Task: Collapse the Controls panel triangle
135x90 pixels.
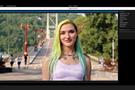Action: coord(120,11)
